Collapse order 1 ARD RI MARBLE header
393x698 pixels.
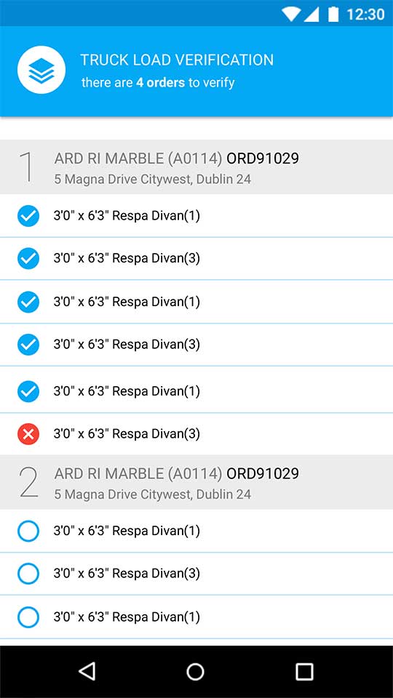pyautogui.click(x=196, y=167)
